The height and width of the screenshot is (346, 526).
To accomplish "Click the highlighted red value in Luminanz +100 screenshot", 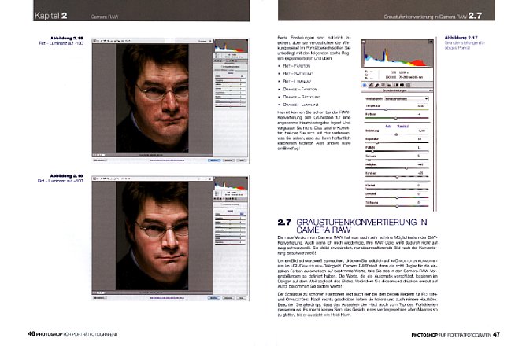I will coord(242,214).
